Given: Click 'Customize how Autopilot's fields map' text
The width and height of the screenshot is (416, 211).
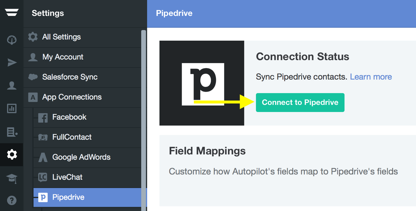Looking at the screenshot, I should click(x=283, y=171).
